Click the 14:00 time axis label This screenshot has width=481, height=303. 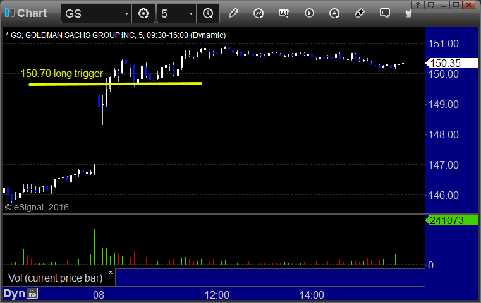click(x=312, y=295)
